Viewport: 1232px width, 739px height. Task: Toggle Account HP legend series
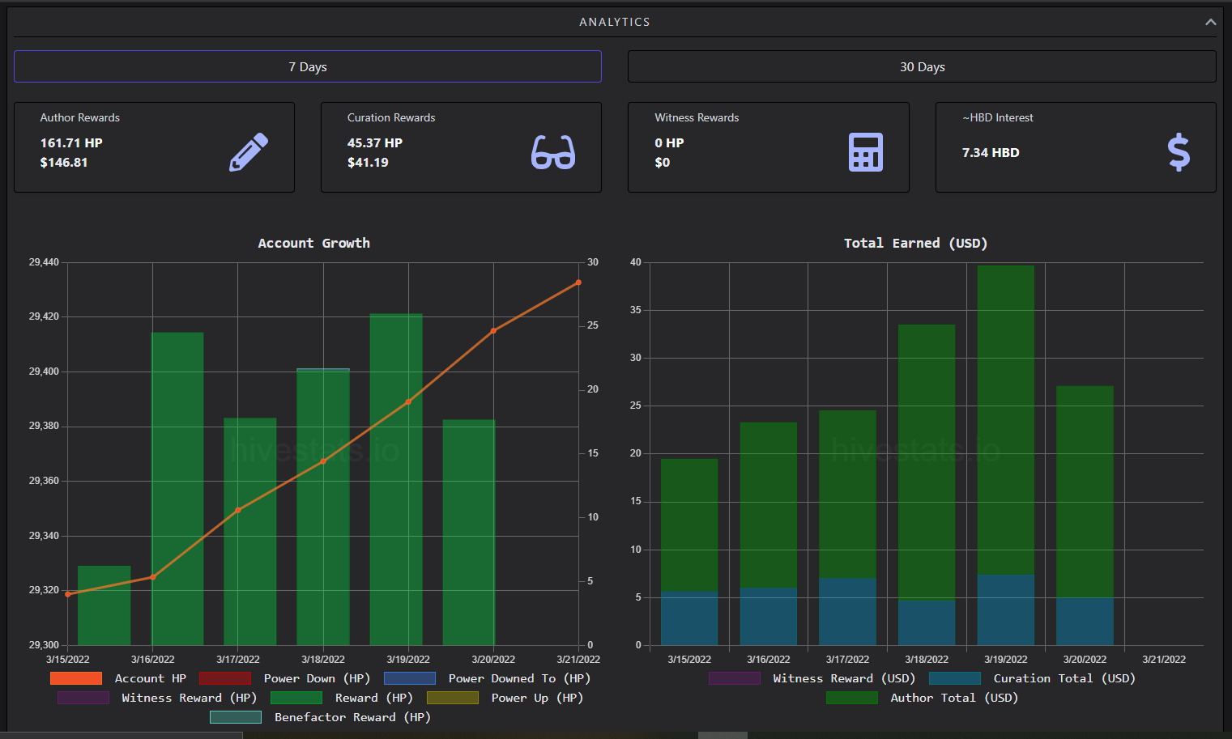[118, 678]
